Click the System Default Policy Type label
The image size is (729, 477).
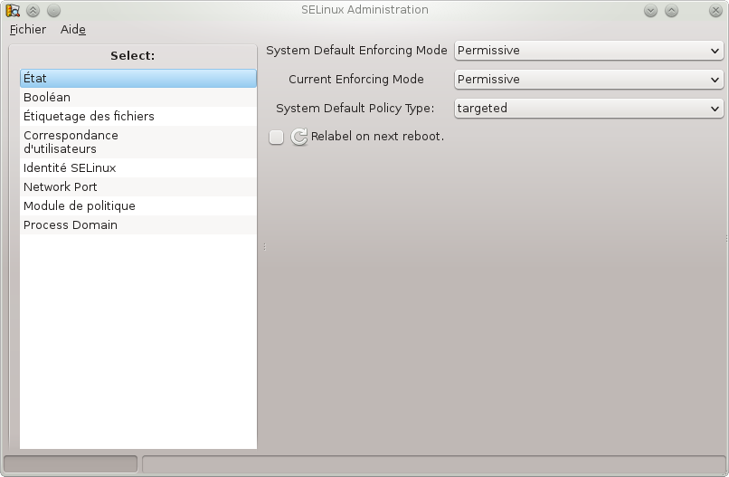[355, 108]
